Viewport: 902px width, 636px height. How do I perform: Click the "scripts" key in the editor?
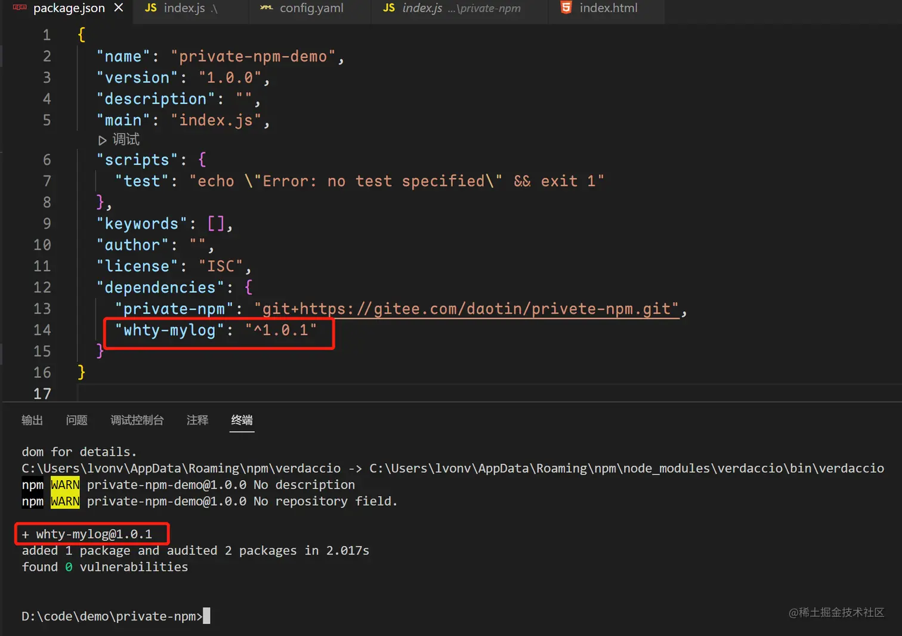(137, 160)
